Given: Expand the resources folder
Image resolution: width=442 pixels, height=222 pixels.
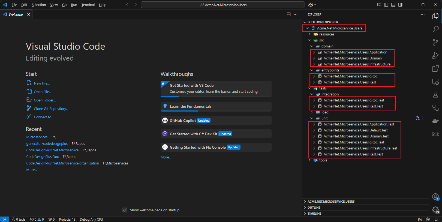Looking at the screenshot, I should (327, 34).
